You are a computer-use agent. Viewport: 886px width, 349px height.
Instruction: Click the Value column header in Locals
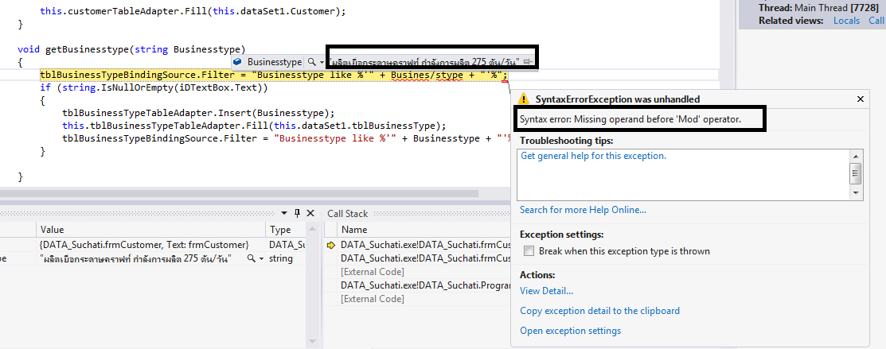click(x=151, y=230)
